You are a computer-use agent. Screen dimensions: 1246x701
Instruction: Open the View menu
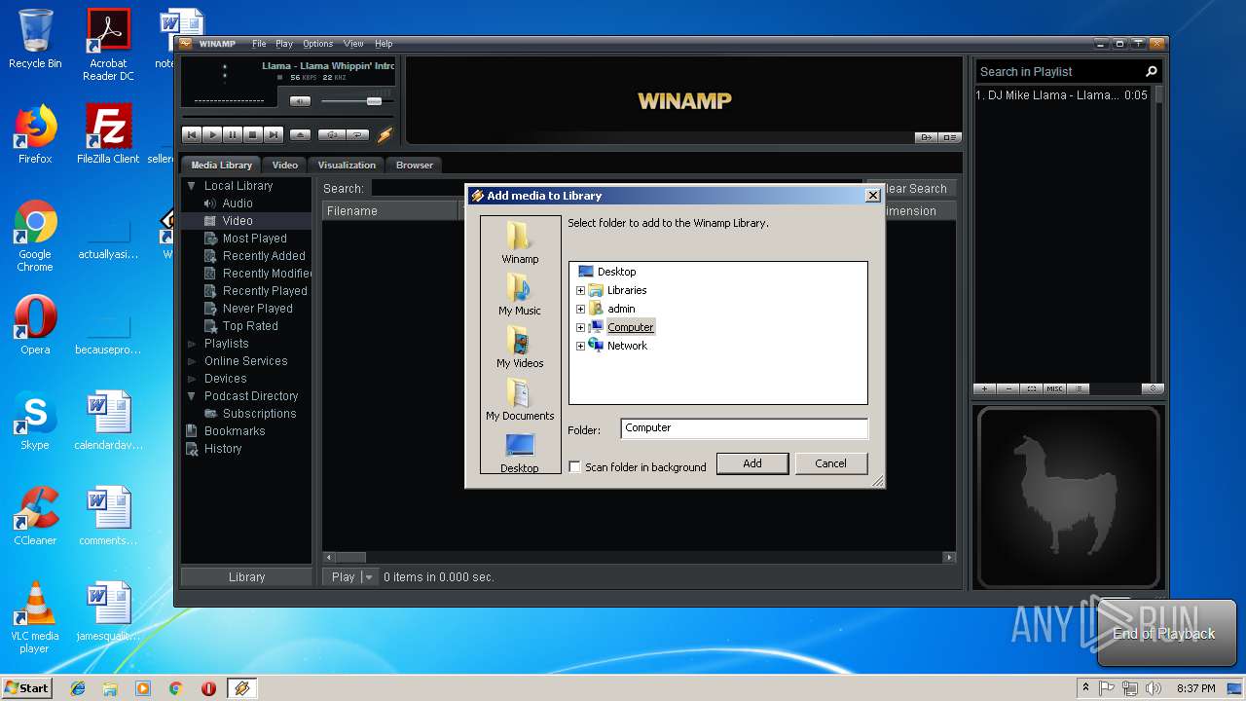pos(353,44)
